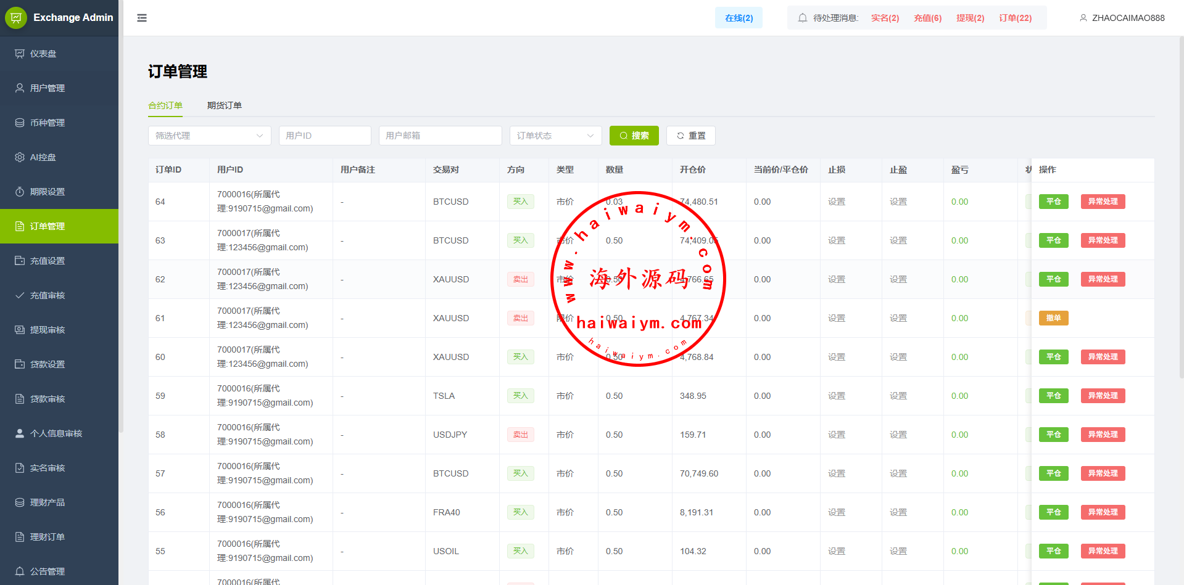Open the dashboard icon in sidebar

[20, 54]
